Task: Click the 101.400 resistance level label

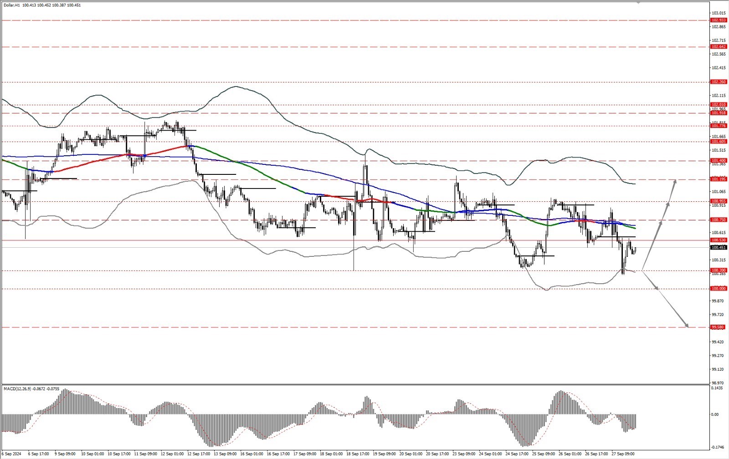Action: point(718,160)
